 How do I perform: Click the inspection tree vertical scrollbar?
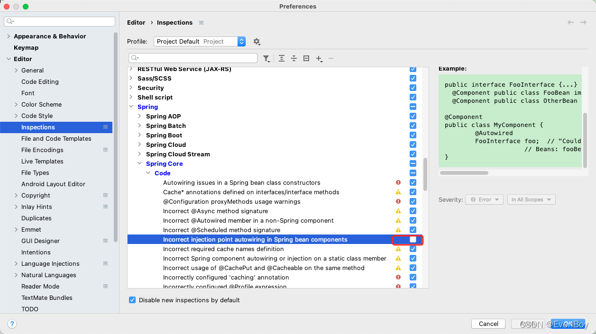[x=425, y=174]
